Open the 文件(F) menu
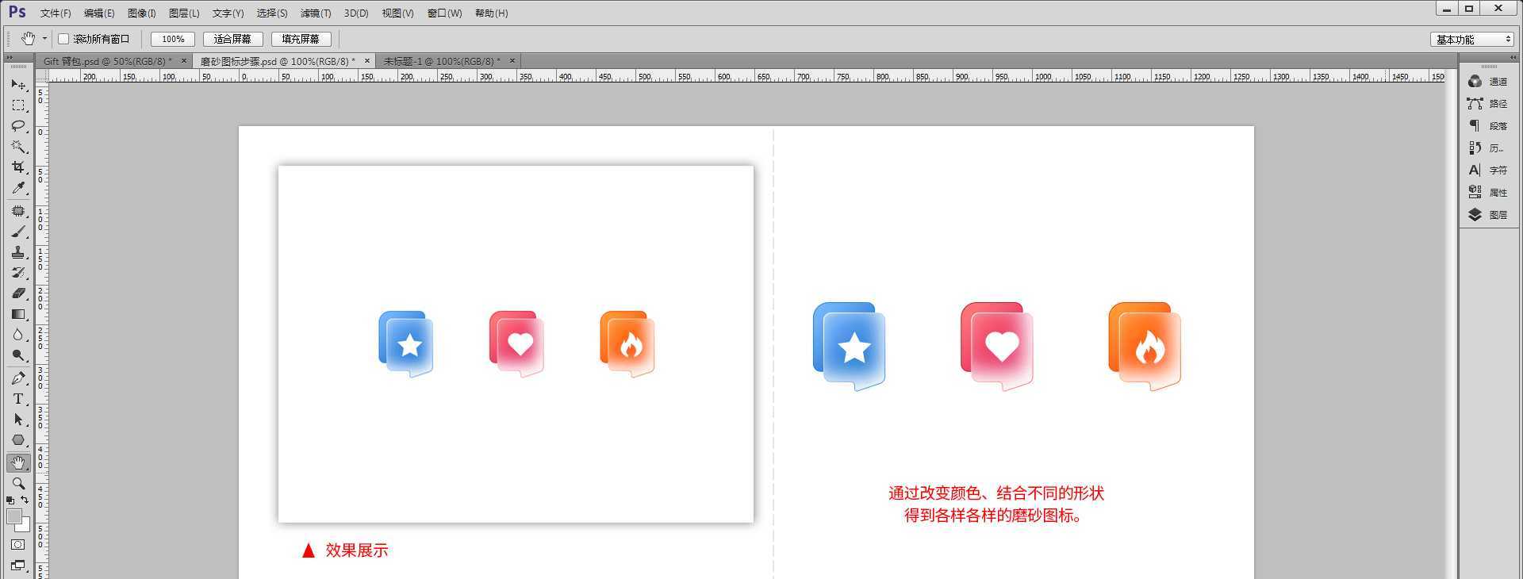The image size is (1523, 579). pyautogui.click(x=56, y=13)
